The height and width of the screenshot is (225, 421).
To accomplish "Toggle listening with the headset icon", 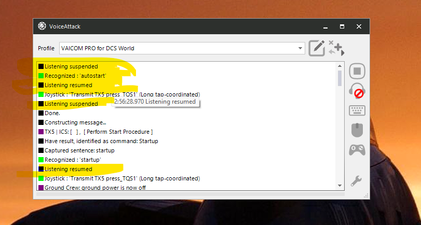I will pos(357,91).
